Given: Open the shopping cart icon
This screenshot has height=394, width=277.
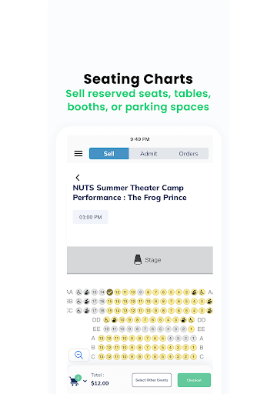Looking at the screenshot, I should (75, 381).
